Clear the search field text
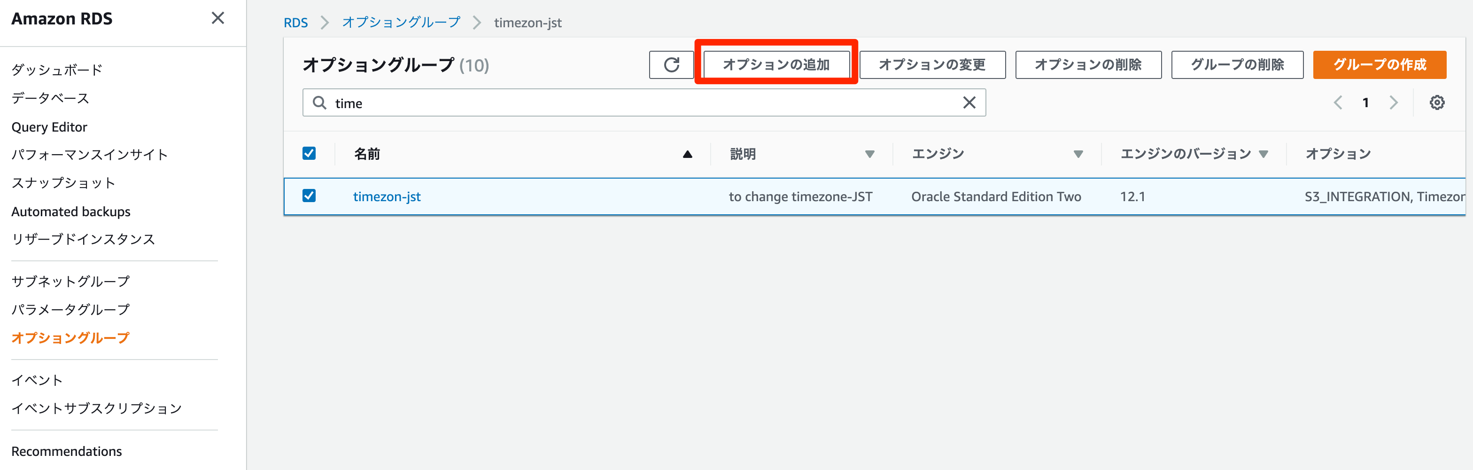 tap(969, 103)
